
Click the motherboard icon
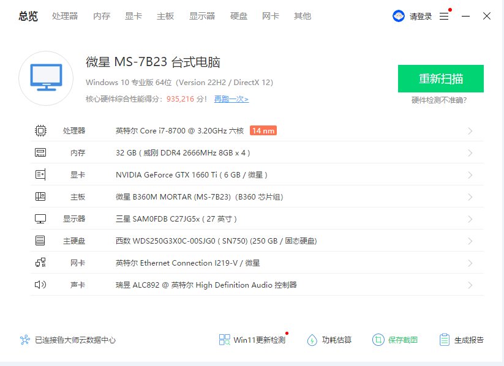coord(40,196)
